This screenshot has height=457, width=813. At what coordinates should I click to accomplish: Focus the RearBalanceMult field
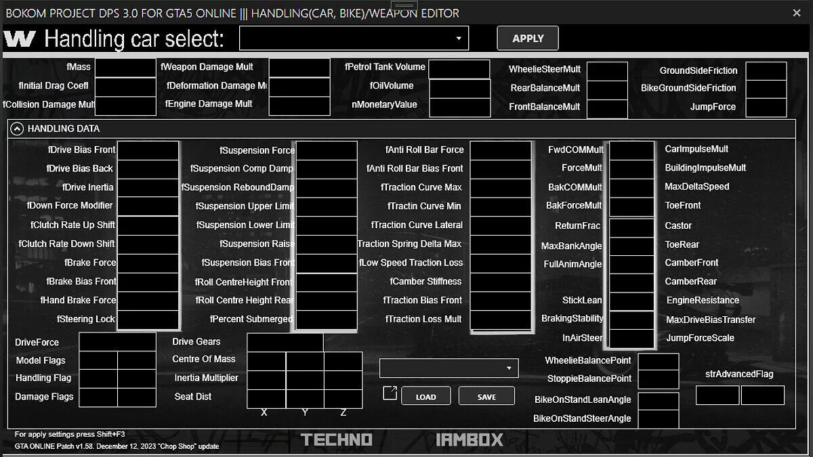607,90
